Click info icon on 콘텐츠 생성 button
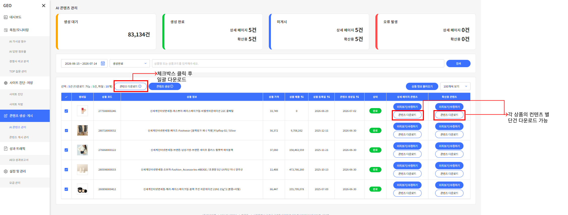568x215 pixels. click(172, 86)
